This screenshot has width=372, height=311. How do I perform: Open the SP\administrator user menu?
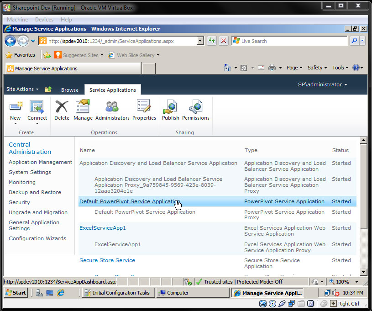[x=322, y=84]
